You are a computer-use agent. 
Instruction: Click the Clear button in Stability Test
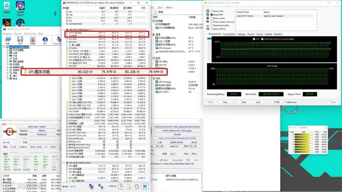tap(244, 102)
